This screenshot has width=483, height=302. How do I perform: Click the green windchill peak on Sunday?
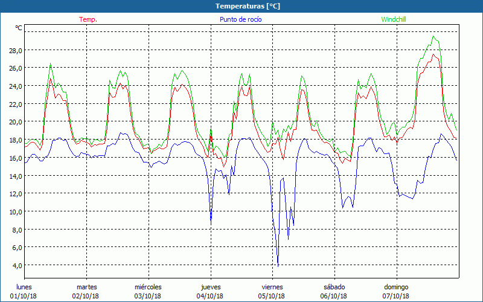[433, 36]
